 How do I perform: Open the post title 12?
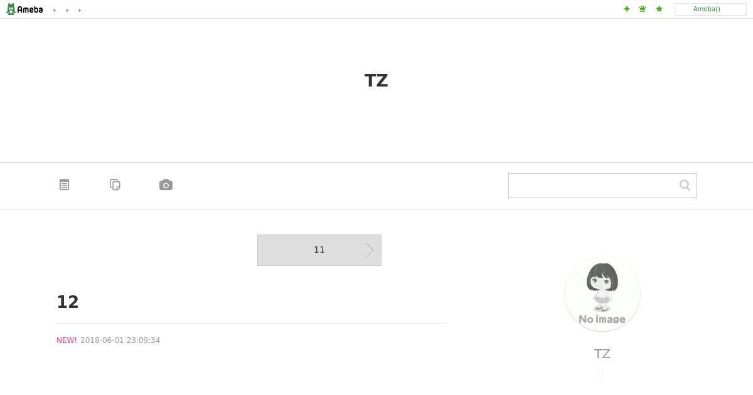[x=68, y=302]
